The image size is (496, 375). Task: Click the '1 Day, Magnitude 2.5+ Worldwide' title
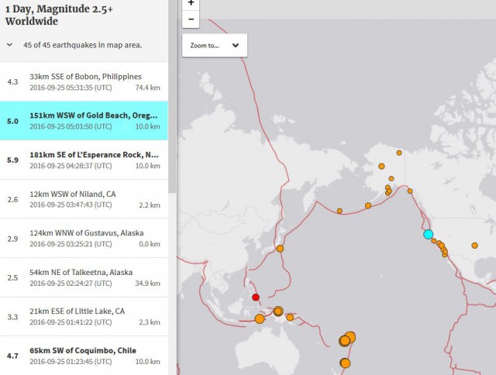59,15
